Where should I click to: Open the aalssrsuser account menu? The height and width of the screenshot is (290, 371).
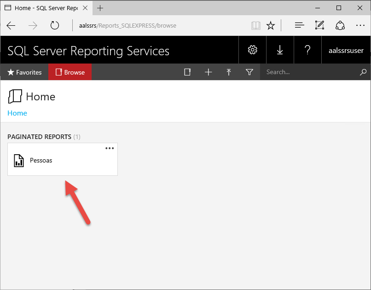coord(346,50)
